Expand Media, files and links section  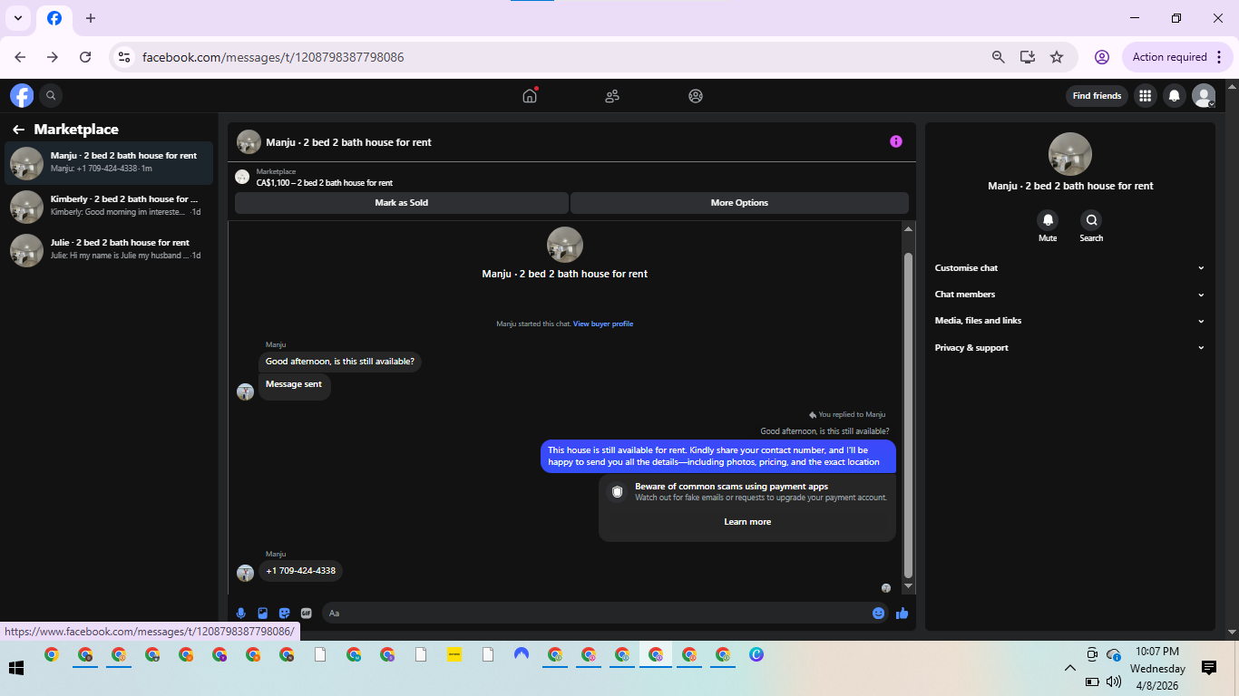tap(1070, 321)
